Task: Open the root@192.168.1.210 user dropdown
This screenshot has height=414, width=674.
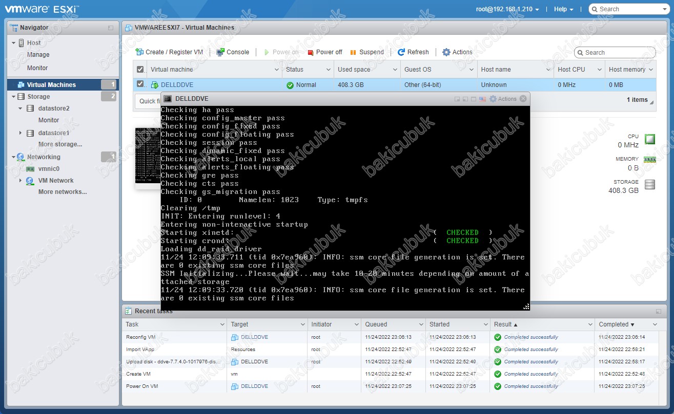Action: coord(508,9)
